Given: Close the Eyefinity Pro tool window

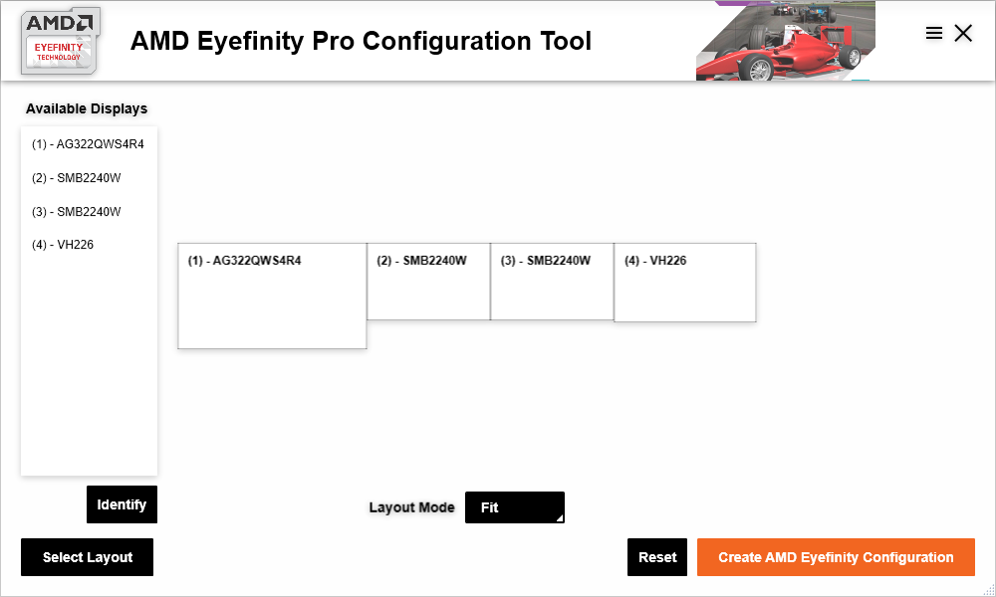Looking at the screenshot, I should (x=963, y=33).
